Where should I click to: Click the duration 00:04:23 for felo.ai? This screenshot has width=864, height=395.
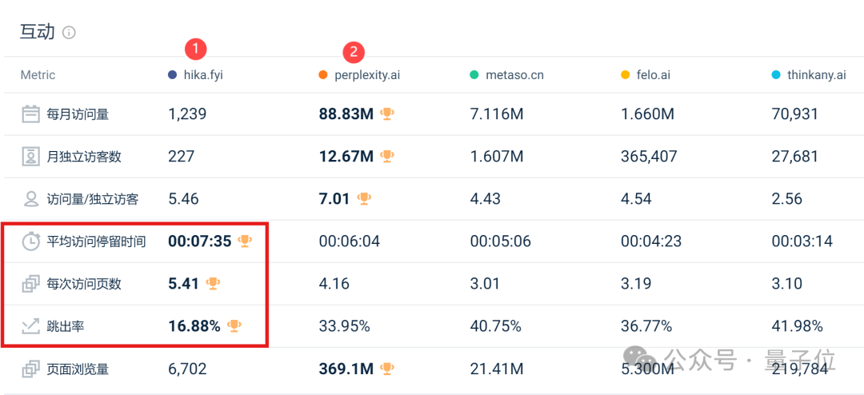click(651, 241)
